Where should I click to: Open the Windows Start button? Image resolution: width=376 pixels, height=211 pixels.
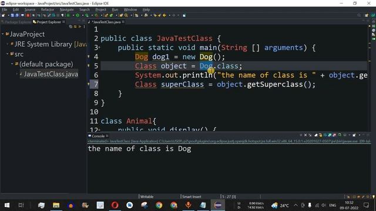click(7, 205)
